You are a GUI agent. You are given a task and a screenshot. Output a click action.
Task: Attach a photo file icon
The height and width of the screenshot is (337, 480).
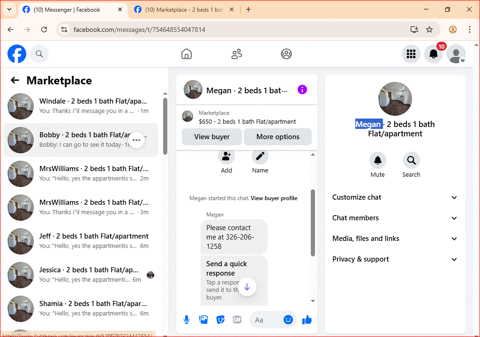203,320
